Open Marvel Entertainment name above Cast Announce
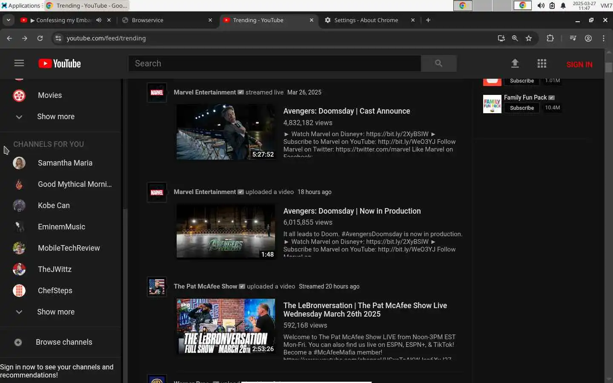Screen dimensions: 613x383 205,92
